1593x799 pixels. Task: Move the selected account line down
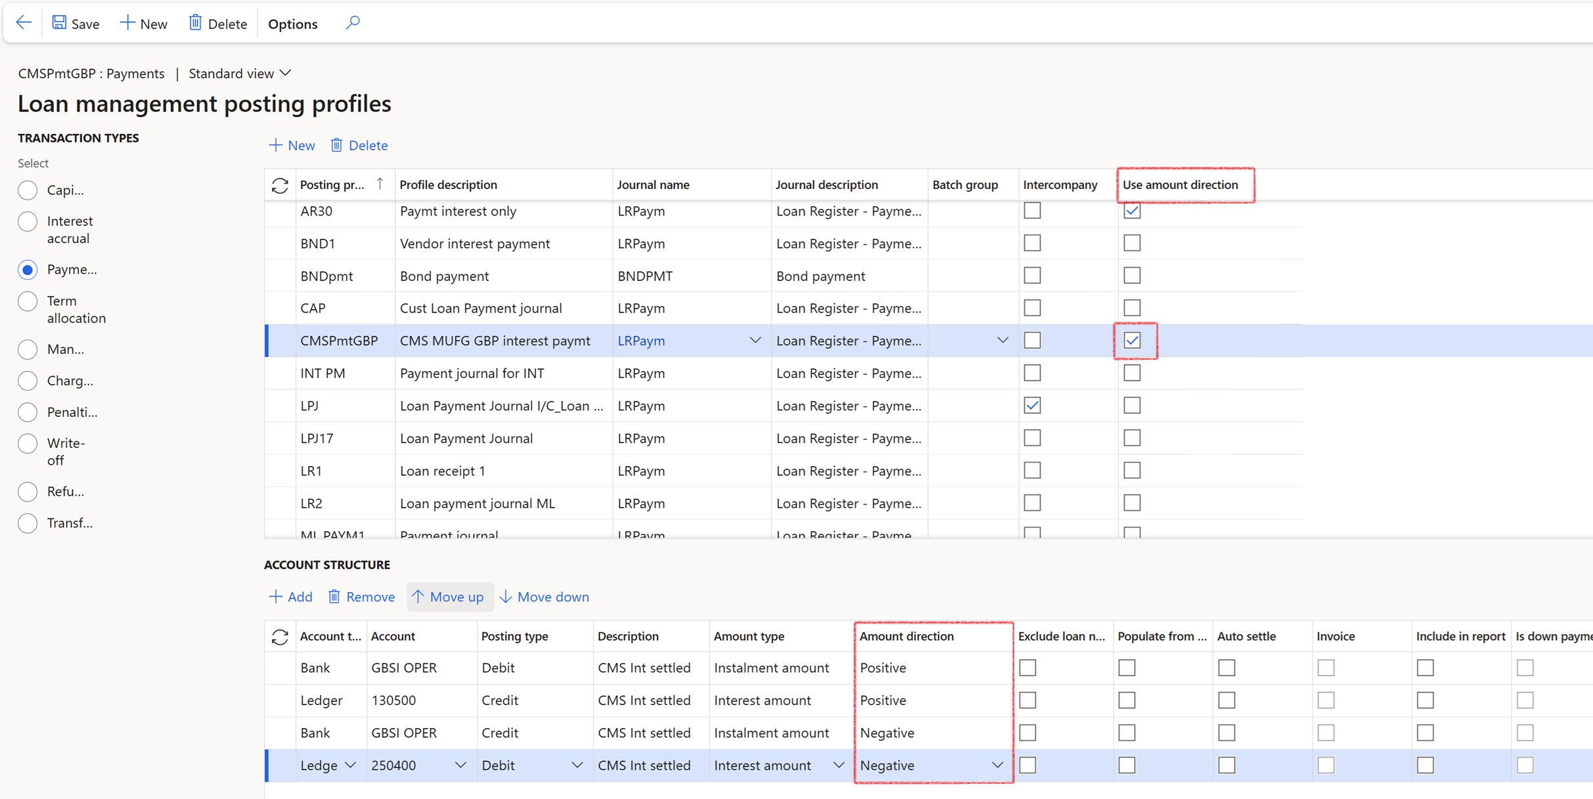pos(545,597)
